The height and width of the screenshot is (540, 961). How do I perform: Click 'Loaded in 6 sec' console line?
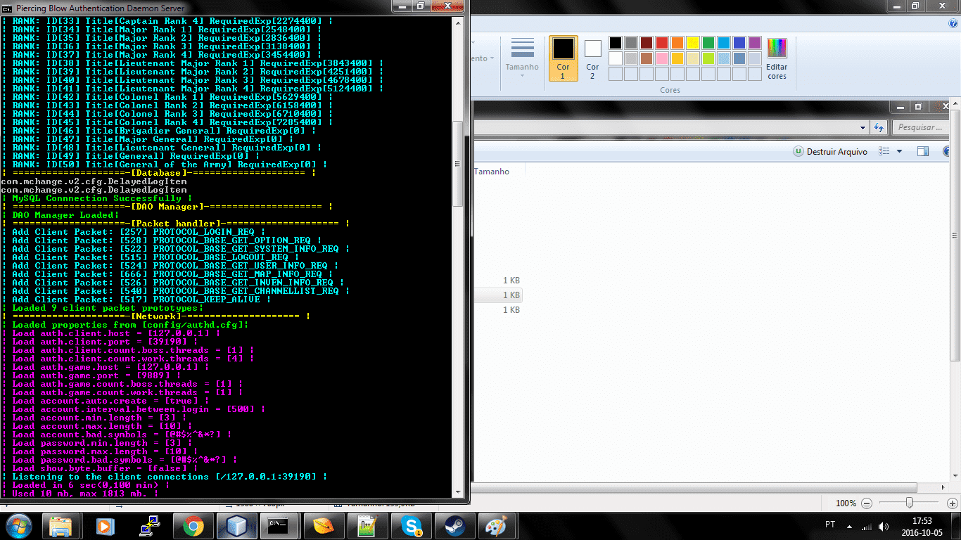[86, 485]
